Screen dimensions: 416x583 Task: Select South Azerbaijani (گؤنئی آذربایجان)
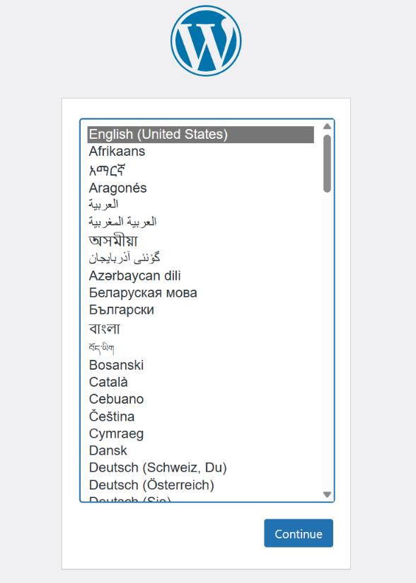point(201,258)
